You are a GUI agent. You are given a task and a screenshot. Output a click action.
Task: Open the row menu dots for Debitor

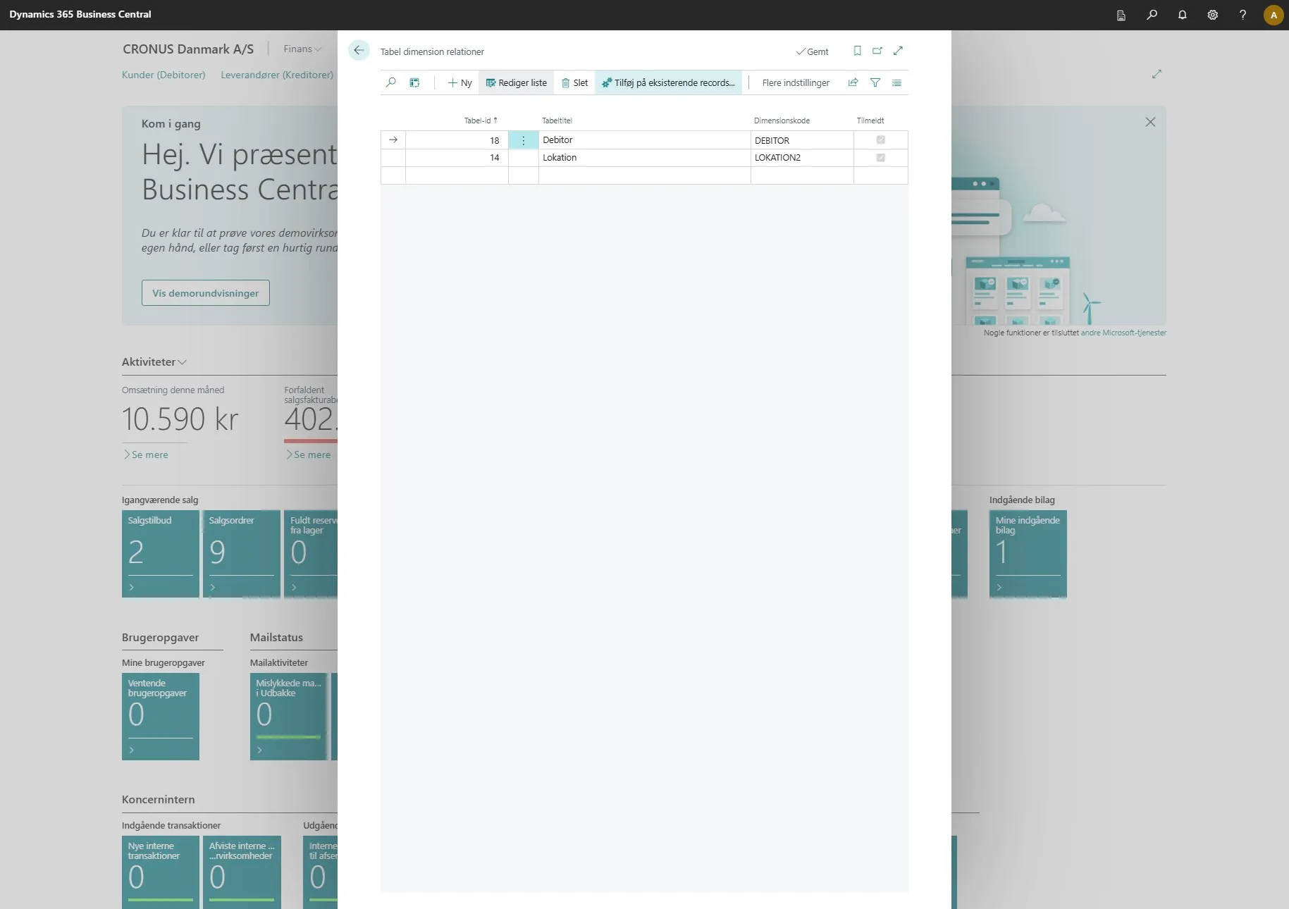[523, 140]
